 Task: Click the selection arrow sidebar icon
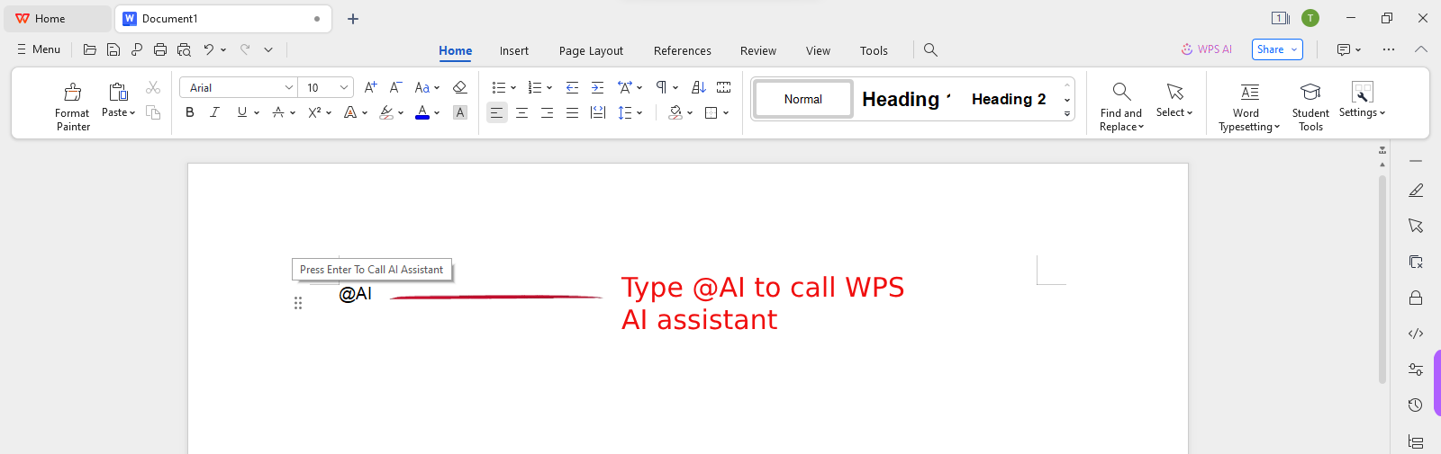click(x=1416, y=226)
